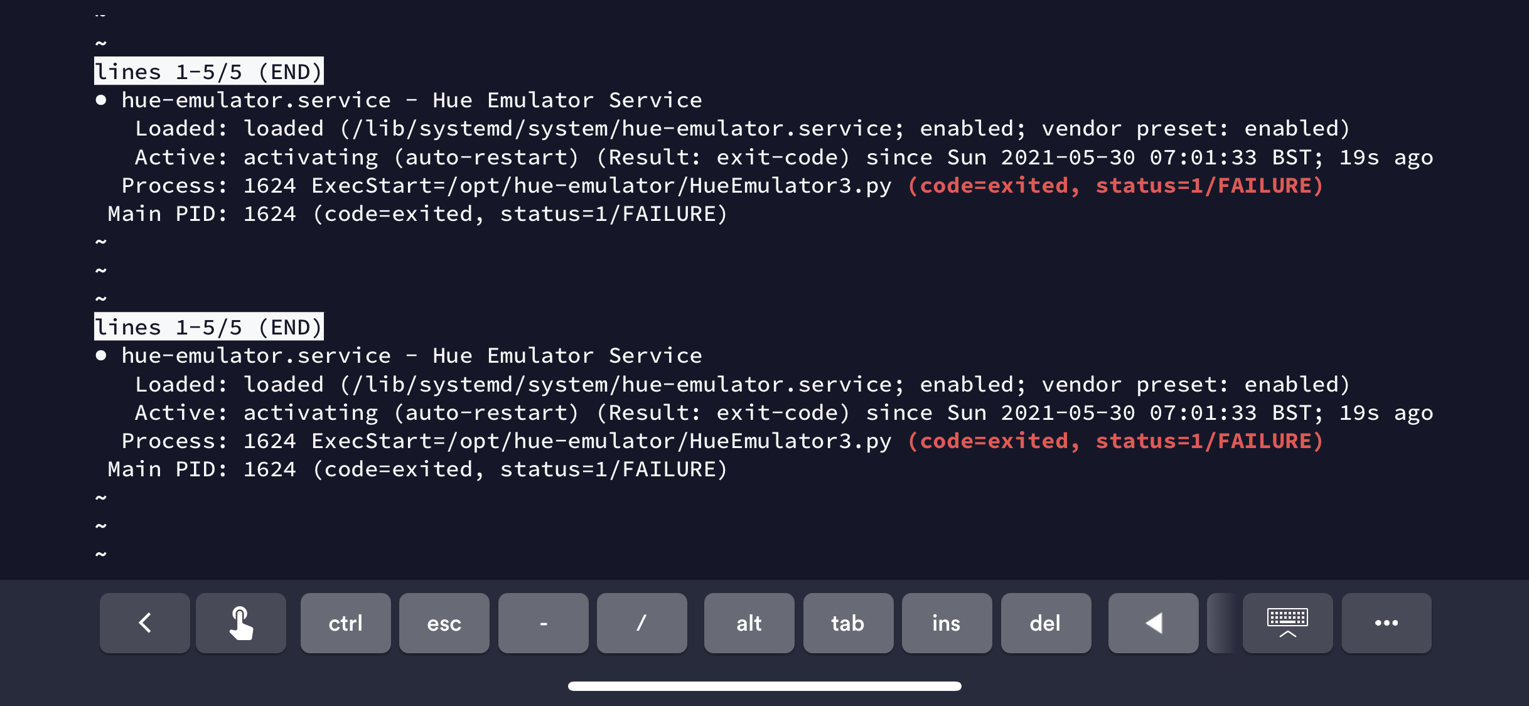This screenshot has width=1529, height=706.
Task: Tap the keyboard dismiss icon
Action: pyautogui.click(x=1288, y=623)
